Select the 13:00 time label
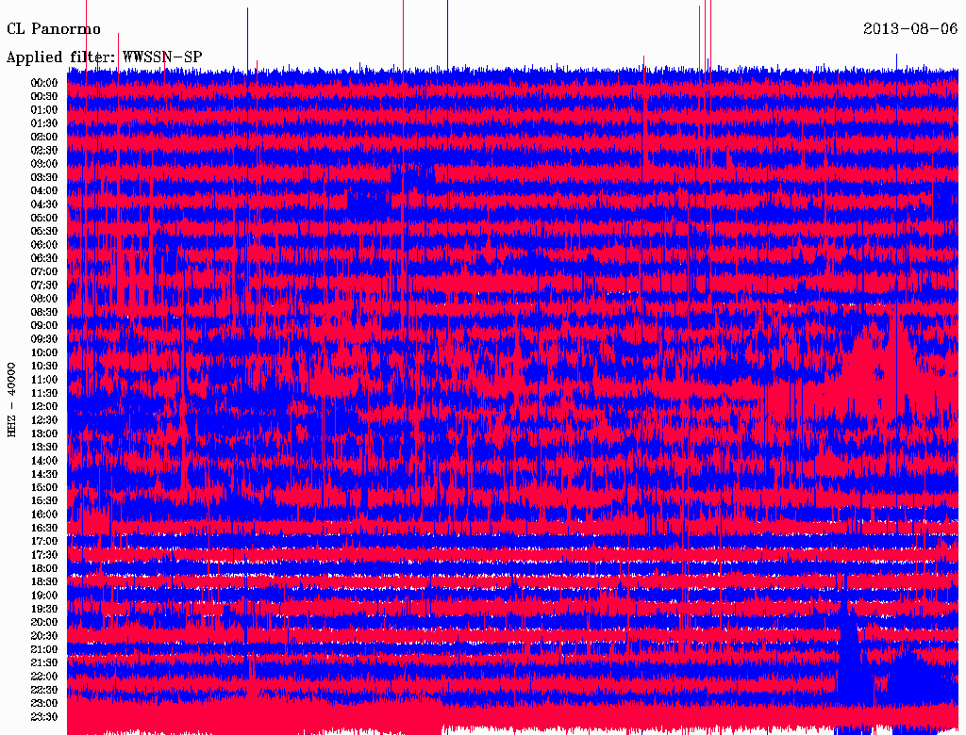 point(44,434)
